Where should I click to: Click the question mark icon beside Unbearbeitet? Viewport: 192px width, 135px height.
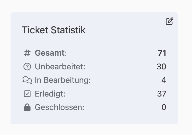coord(27,66)
